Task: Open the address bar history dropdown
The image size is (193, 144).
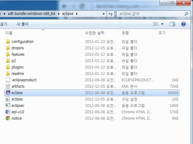Action: (x=104, y=14)
